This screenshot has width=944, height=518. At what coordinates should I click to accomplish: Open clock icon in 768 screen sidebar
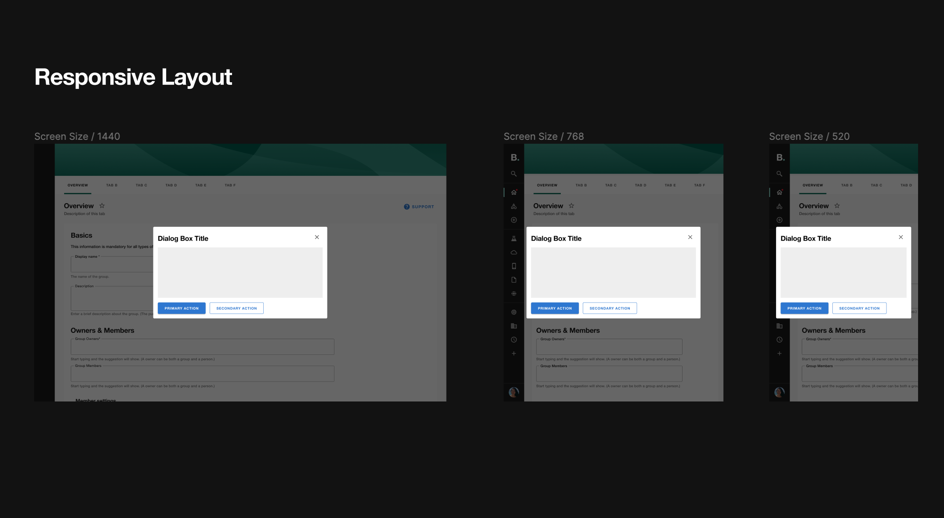[x=514, y=339]
